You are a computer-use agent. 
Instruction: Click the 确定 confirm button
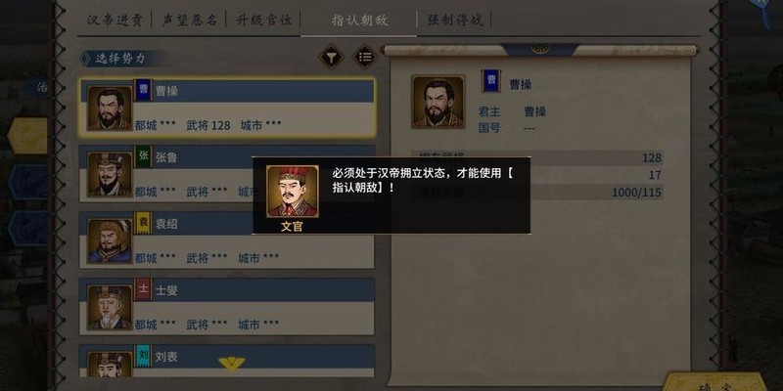[x=716, y=382]
